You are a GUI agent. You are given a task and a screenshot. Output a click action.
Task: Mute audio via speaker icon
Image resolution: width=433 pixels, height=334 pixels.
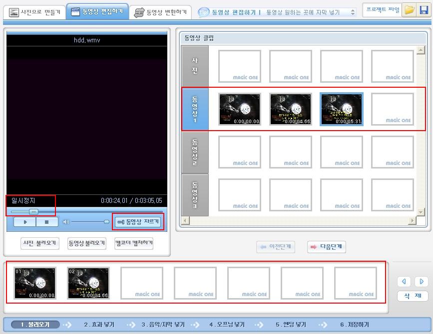tap(66, 222)
